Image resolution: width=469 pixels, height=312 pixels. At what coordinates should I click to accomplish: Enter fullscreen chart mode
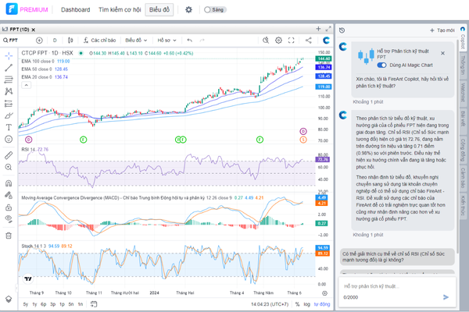click(291, 41)
